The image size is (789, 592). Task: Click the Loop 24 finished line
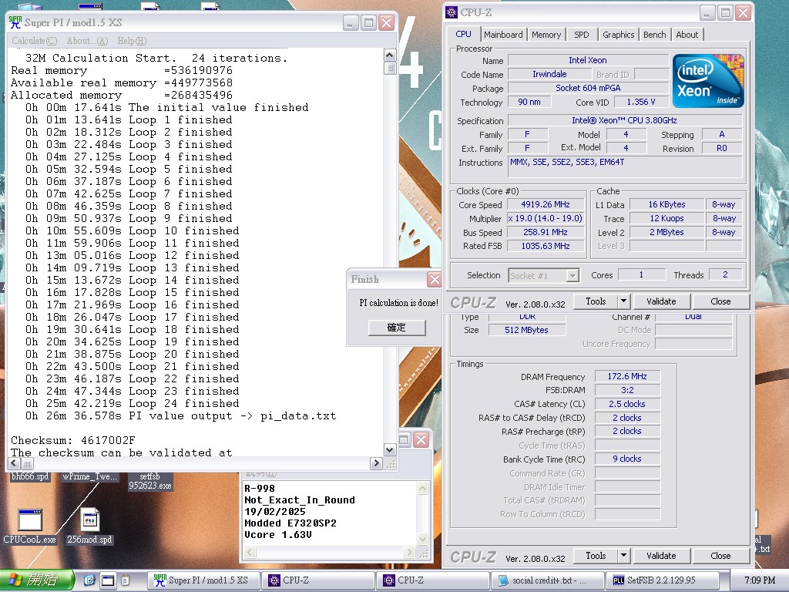pos(133,404)
